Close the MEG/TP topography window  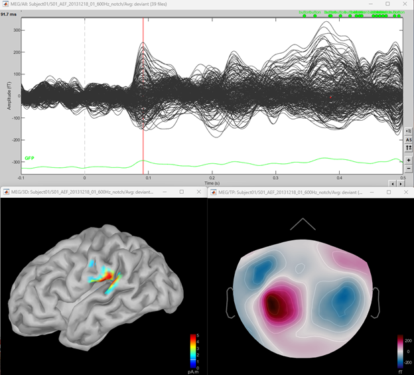click(x=405, y=192)
